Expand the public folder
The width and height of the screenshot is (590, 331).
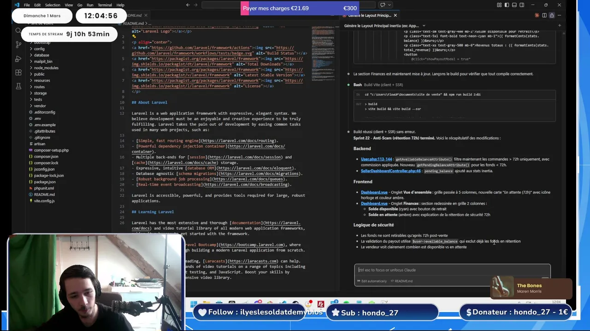(39, 74)
